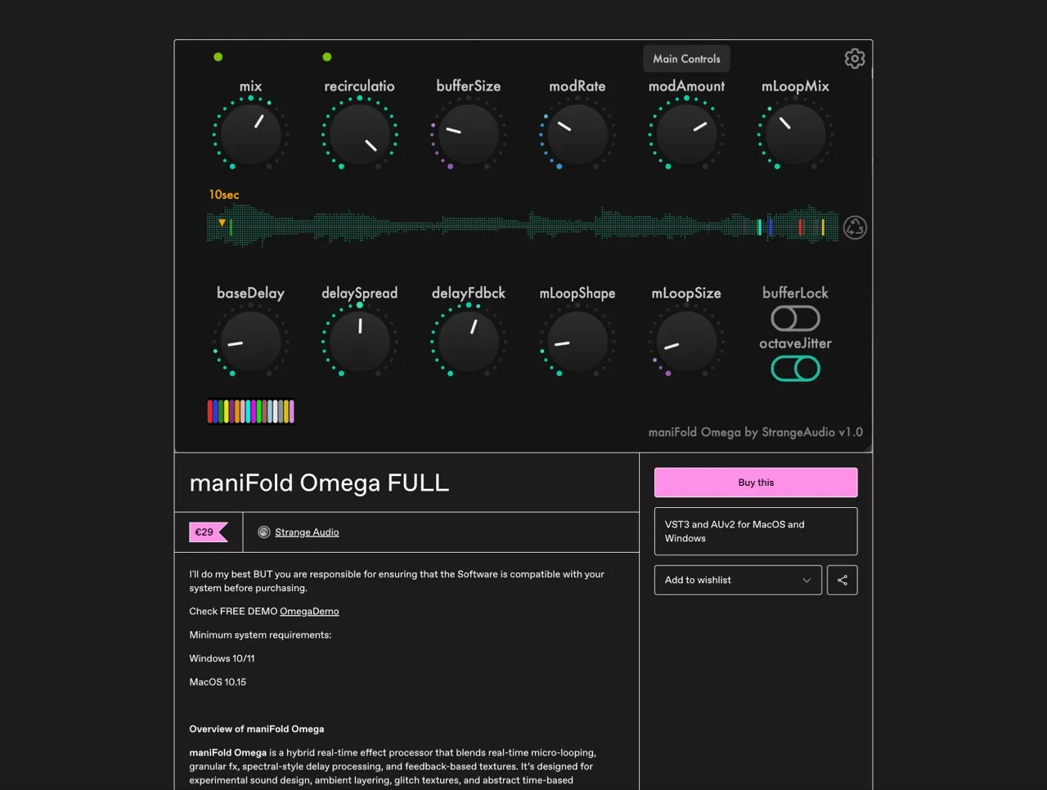Click the maniFold Omega FULL title
The image size is (1047, 790).
point(318,483)
